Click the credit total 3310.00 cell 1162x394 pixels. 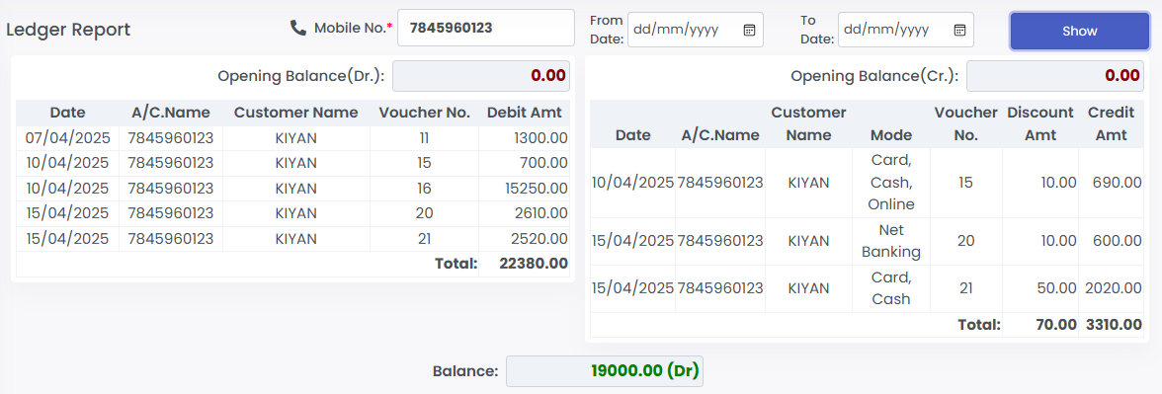[x=1111, y=324]
